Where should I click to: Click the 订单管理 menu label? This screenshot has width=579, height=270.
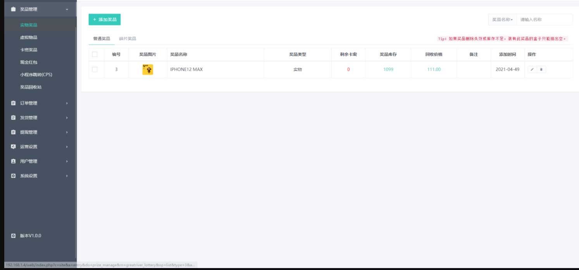click(29, 103)
